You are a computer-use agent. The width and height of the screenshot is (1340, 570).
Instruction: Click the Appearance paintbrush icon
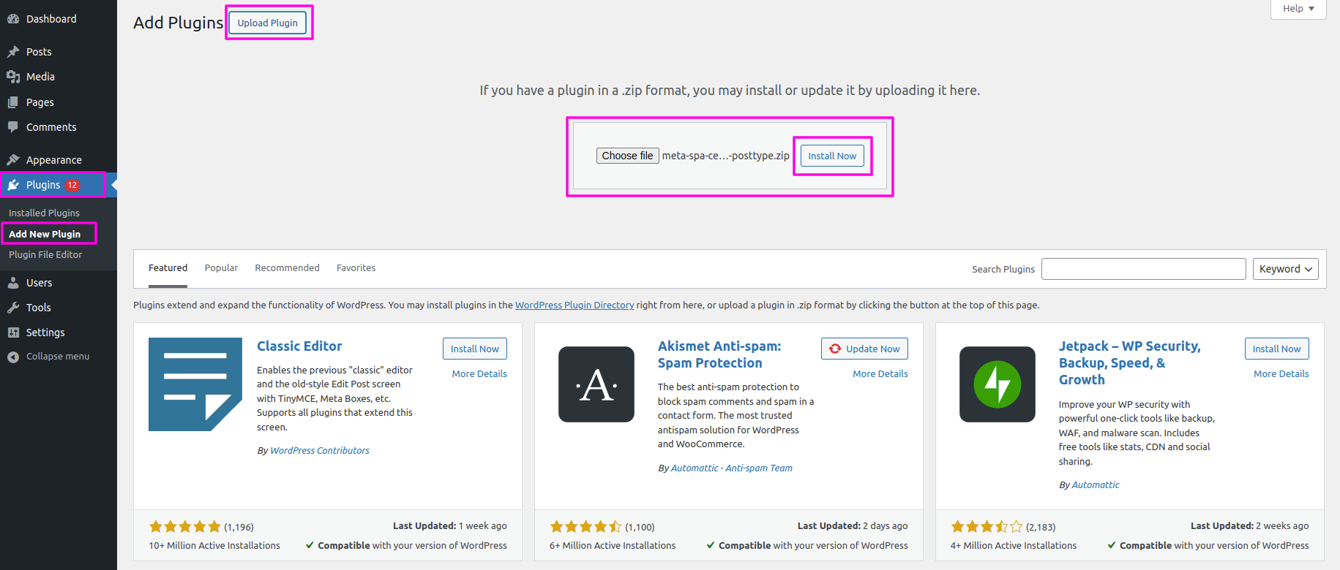pyautogui.click(x=13, y=160)
